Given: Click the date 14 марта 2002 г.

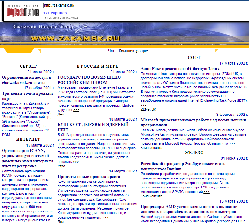Looking at the screenshot, I should click(x=123, y=171).
